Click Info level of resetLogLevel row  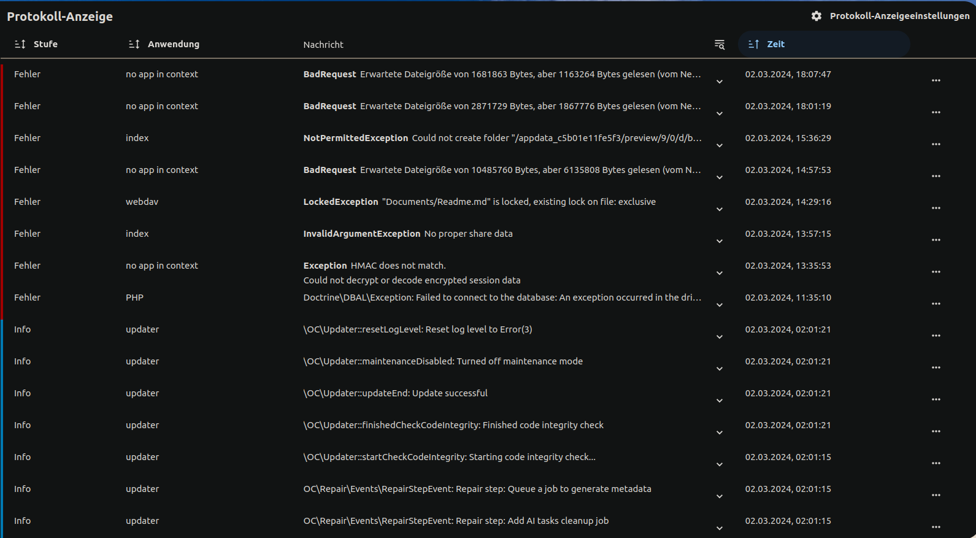[x=22, y=329]
